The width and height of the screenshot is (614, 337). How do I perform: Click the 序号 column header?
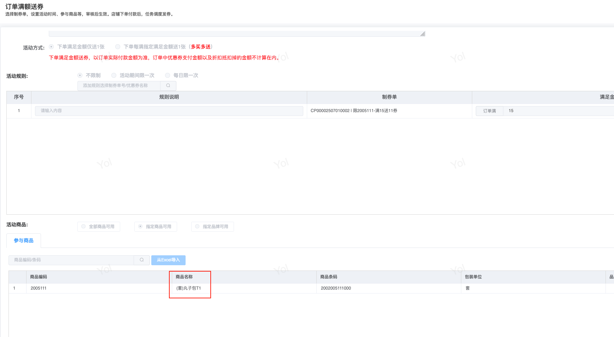[19, 97]
